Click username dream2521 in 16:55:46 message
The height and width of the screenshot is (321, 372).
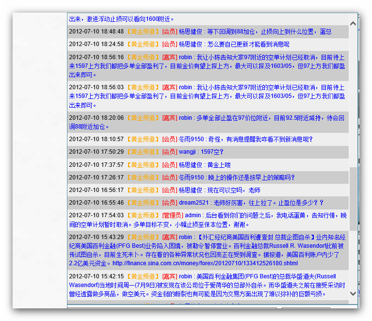point(194,203)
